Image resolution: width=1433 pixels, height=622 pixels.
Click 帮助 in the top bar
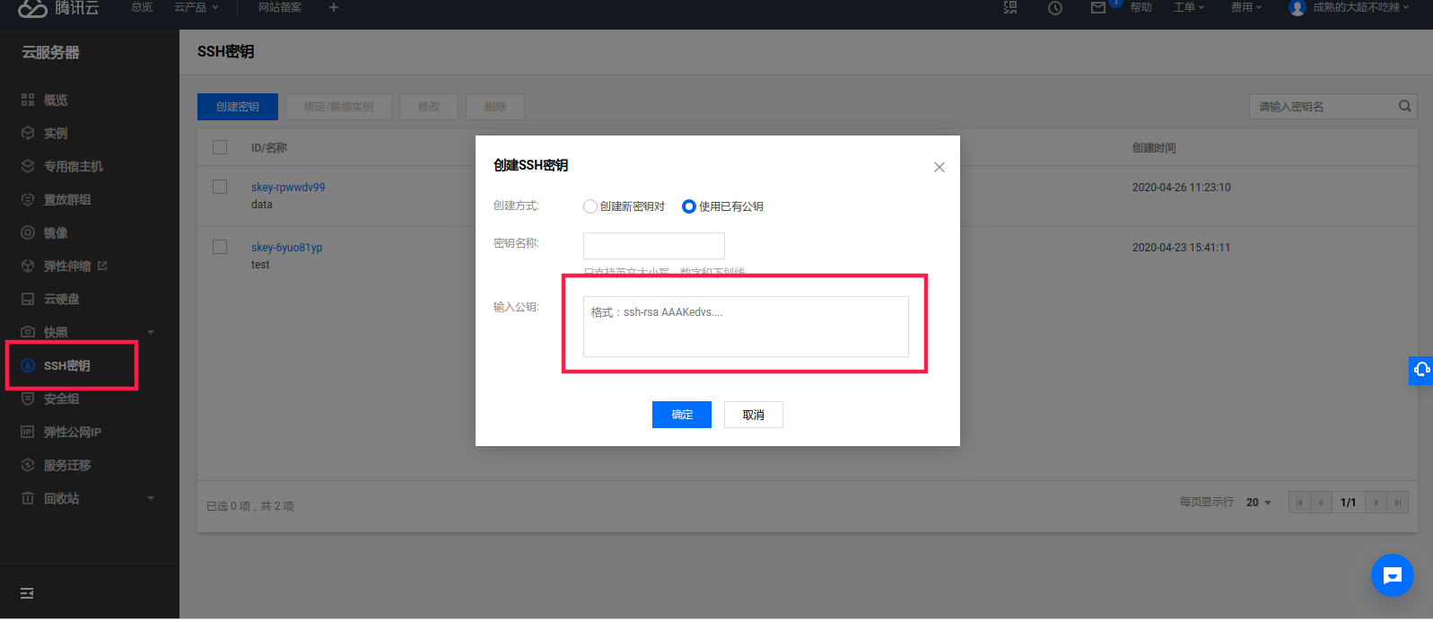tap(1141, 7)
